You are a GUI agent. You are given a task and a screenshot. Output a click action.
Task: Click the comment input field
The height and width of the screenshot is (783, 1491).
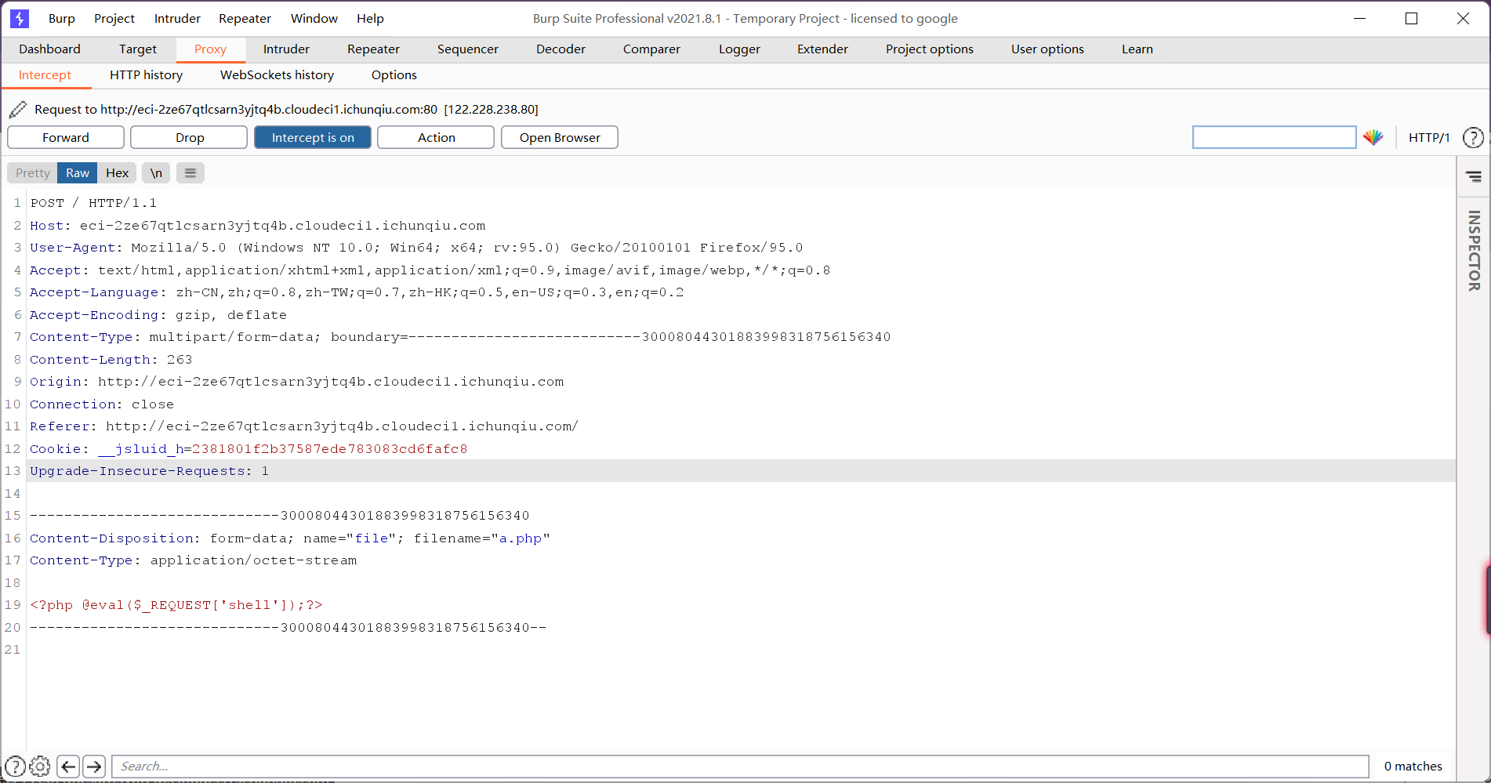tap(1274, 137)
